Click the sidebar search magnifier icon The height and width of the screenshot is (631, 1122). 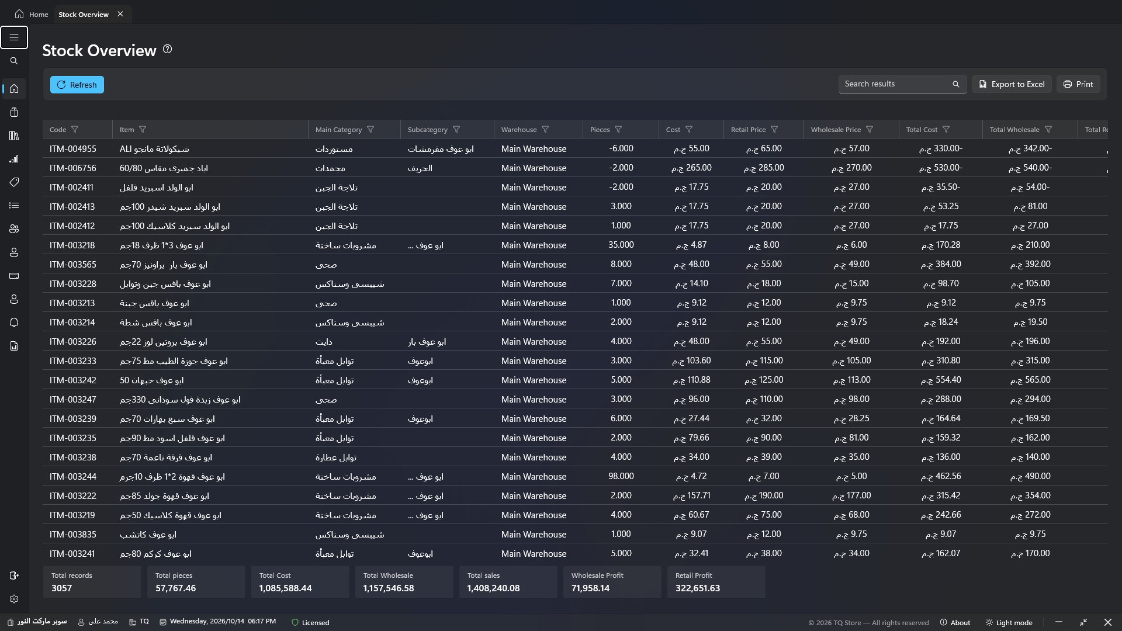pos(14,61)
